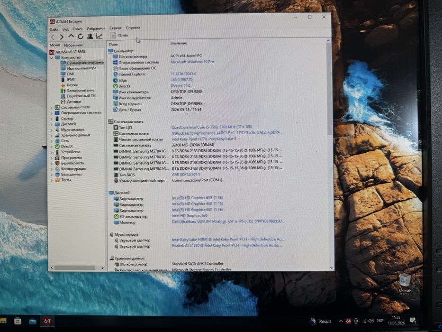Click the Значение column header
Viewport: 442px width, 332px height.
(179, 43)
